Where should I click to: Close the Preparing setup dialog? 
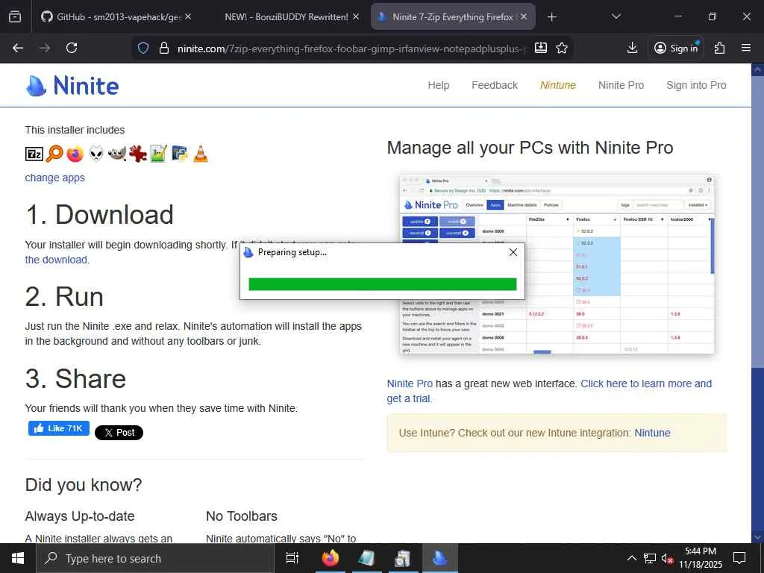pyautogui.click(x=513, y=252)
